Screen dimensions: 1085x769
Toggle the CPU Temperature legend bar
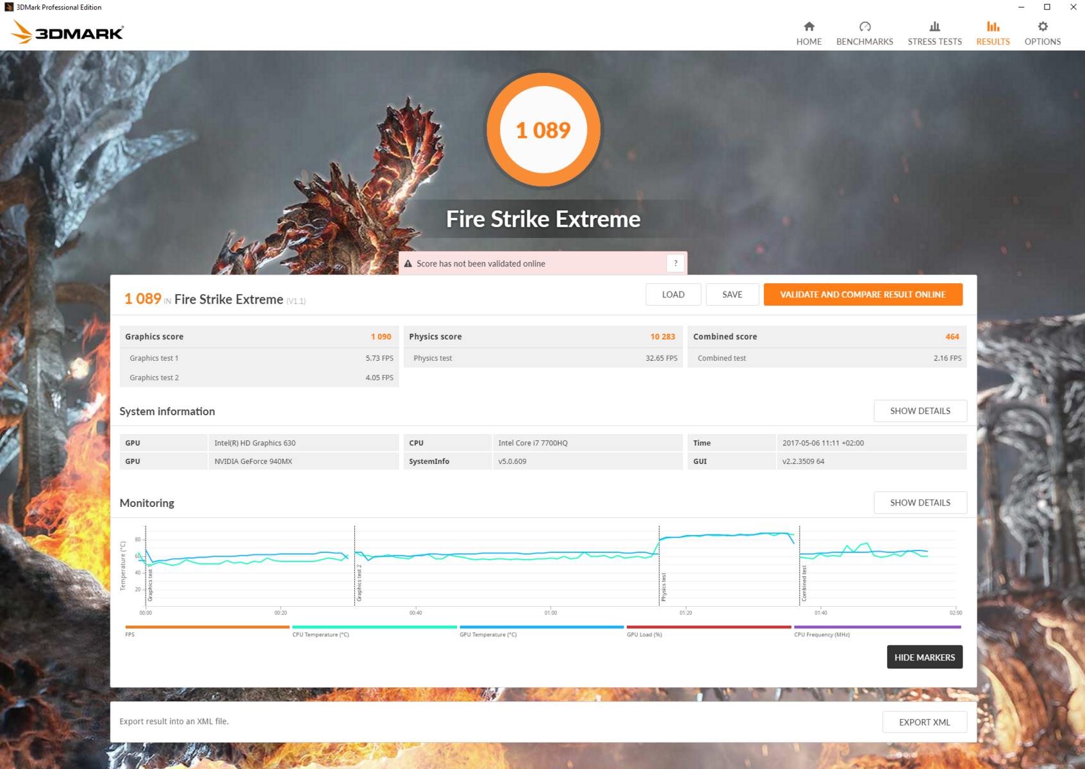[374, 627]
